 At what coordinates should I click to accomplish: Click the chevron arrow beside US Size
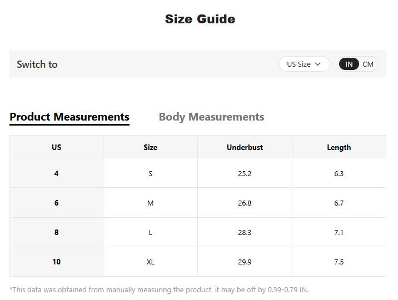coord(317,64)
